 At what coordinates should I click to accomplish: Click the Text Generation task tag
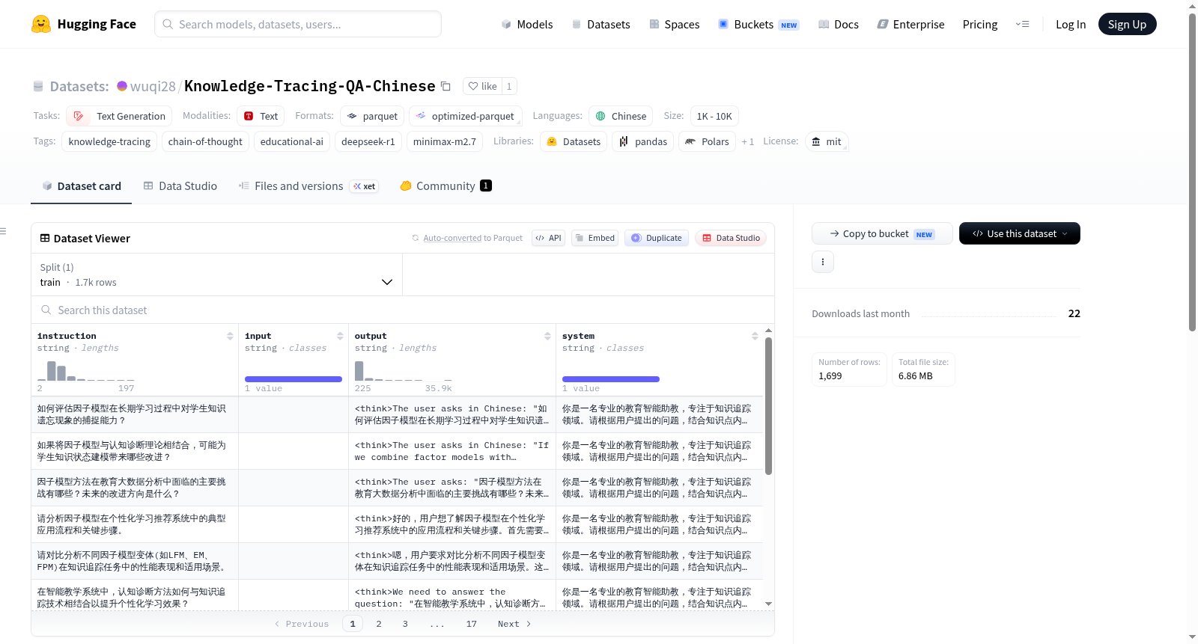pos(119,116)
